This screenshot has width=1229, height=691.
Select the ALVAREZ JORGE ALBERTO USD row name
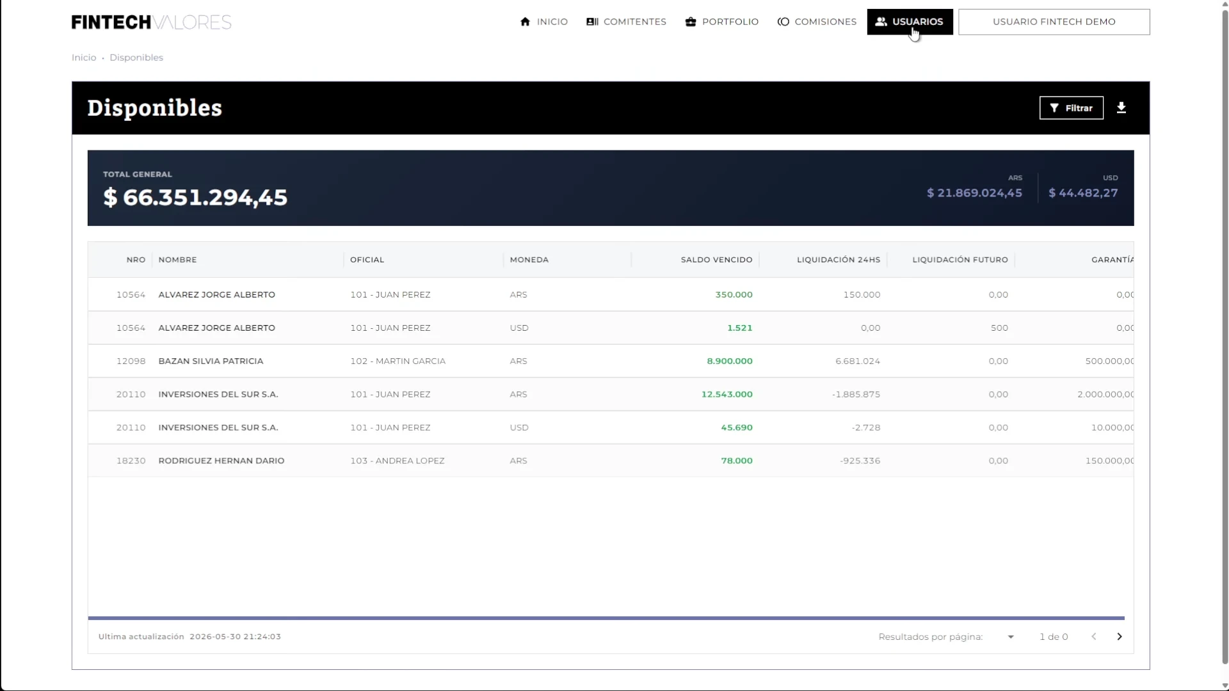[216, 328]
